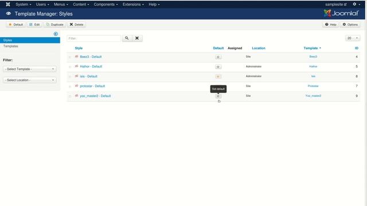
Task: Open the System menu
Action: click(24, 5)
